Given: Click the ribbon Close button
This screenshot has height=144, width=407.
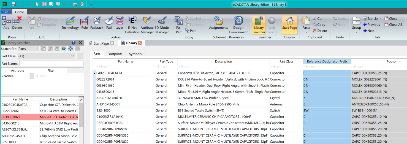Looking at the screenshot, I should coord(391,18).
